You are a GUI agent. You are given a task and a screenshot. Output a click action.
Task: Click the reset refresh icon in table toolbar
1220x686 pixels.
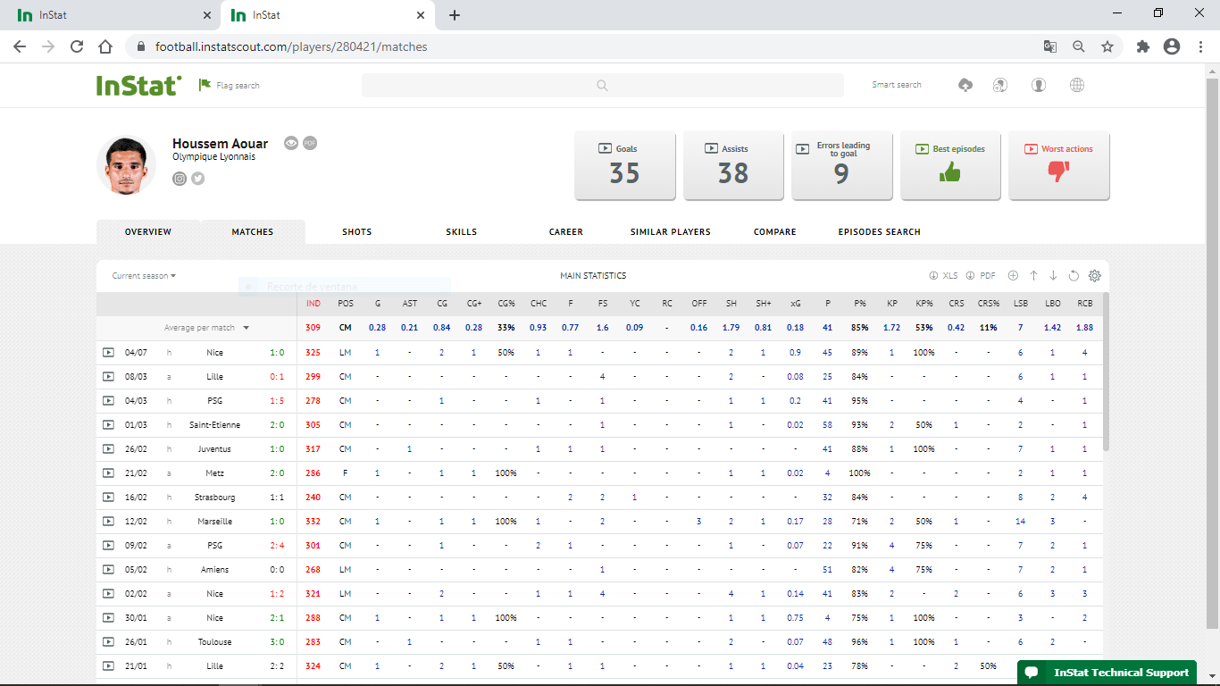point(1074,276)
